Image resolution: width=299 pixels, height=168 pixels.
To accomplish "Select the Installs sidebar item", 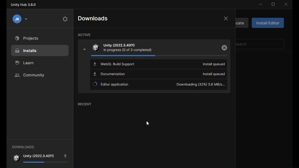I will [x=40, y=51].
